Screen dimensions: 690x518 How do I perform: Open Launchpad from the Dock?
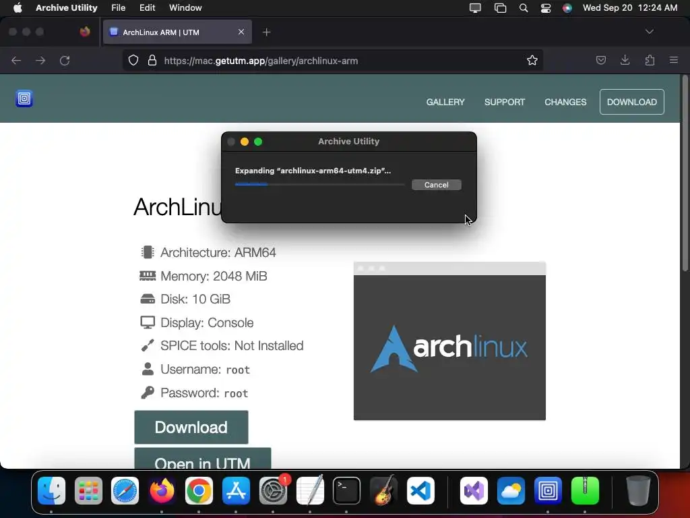point(88,490)
